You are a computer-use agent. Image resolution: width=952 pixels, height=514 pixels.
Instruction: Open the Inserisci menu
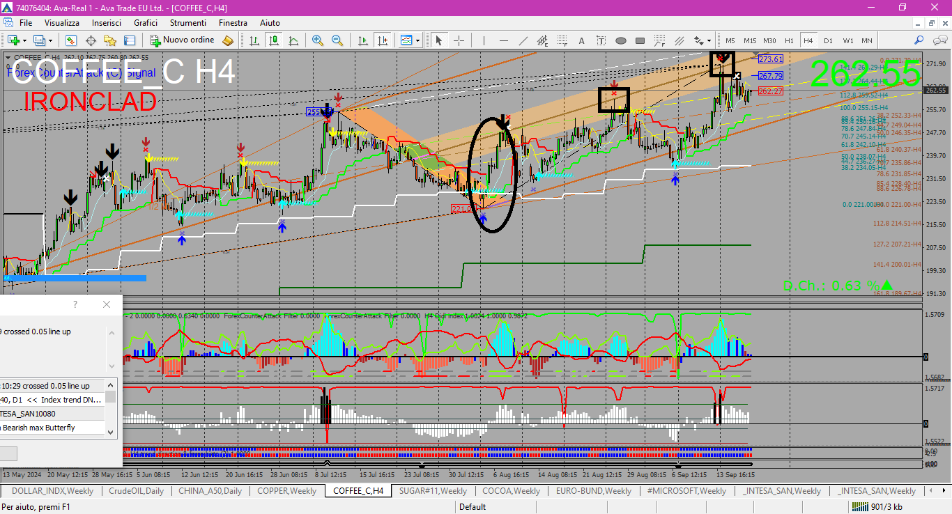[x=107, y=23]
